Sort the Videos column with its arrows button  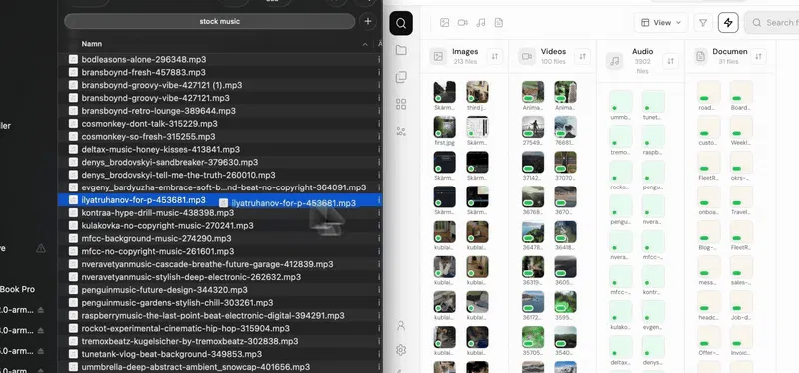(582, 57)
